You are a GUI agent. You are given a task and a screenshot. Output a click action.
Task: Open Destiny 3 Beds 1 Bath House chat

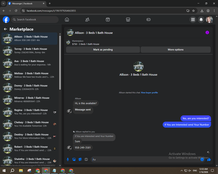(30, 136)
